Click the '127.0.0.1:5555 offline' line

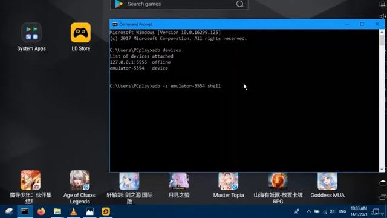point(140,62)
